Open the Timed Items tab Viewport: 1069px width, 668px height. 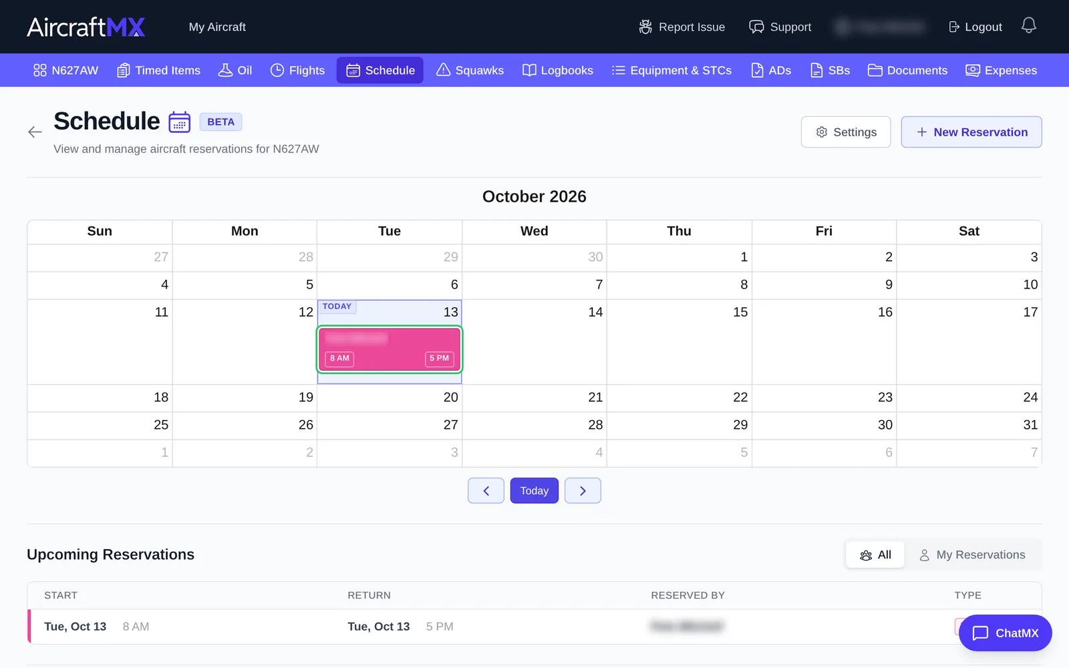pyautogui.click(x=159, y=70)
